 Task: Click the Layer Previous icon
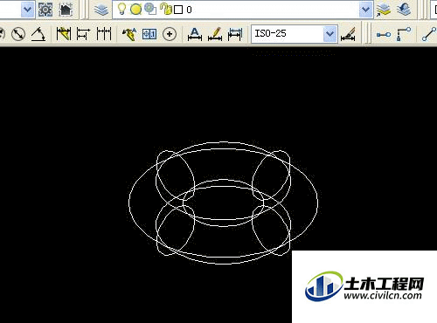tap(404, 10)
